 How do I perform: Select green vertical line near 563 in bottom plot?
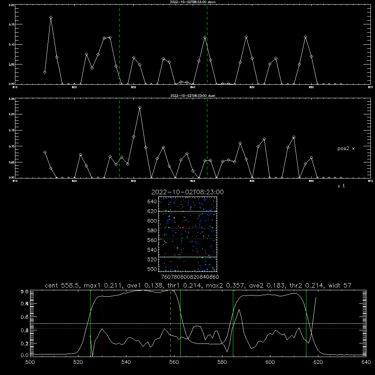(x=180, y=323)
